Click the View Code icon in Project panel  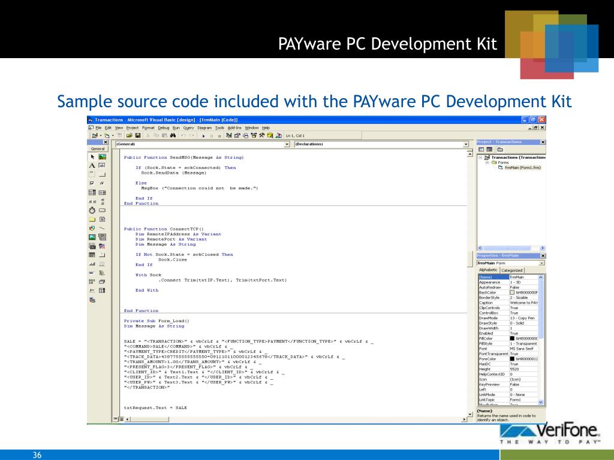(481, 149)
